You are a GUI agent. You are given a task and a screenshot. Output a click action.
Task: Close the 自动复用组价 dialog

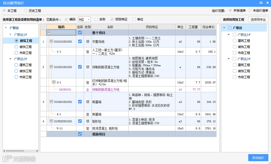pos(267,3)
